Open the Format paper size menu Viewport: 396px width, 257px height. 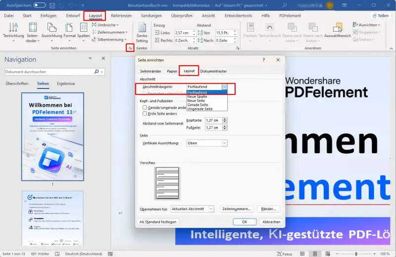coord(69,33)
